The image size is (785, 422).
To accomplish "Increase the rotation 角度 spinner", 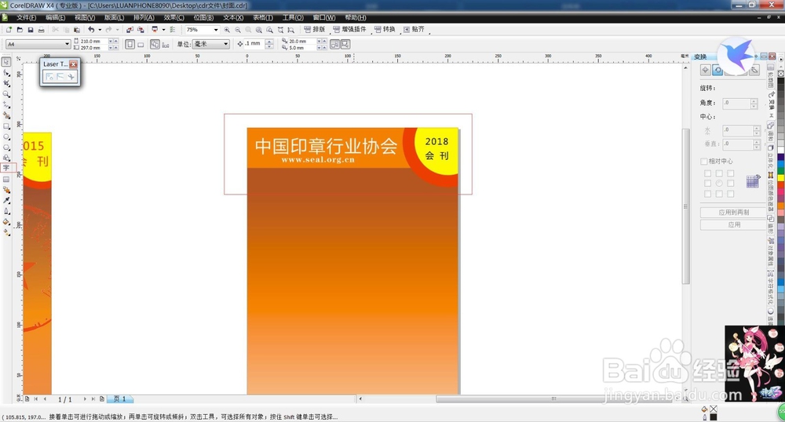I will click(x=754, y=100).
